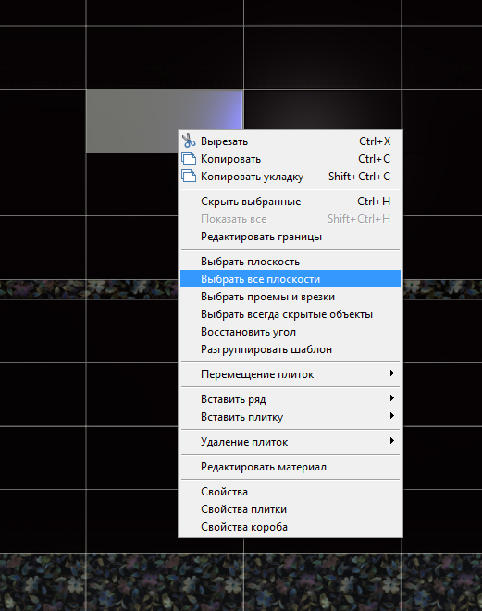
Task: Select the highlighted Выбрать все плоскости item
Action: pyautogui.click(x=290, y=279)
